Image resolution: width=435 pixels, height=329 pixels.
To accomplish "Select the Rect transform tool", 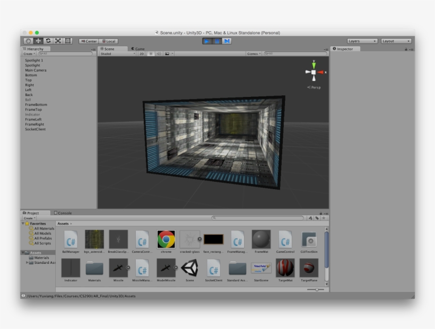I will [x=68, y=41].
